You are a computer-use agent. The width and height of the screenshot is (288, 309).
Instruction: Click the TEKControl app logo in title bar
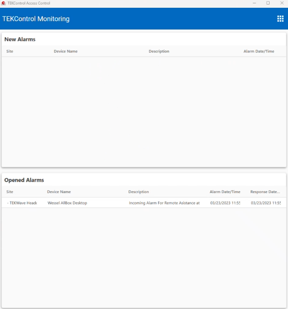pyautogui.click(x=3, y=3)
